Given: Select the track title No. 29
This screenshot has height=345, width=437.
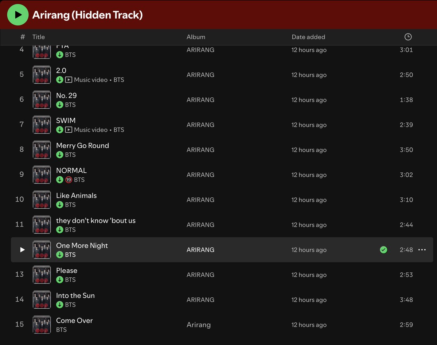Looking at the screenshot, I should point(66,96).
